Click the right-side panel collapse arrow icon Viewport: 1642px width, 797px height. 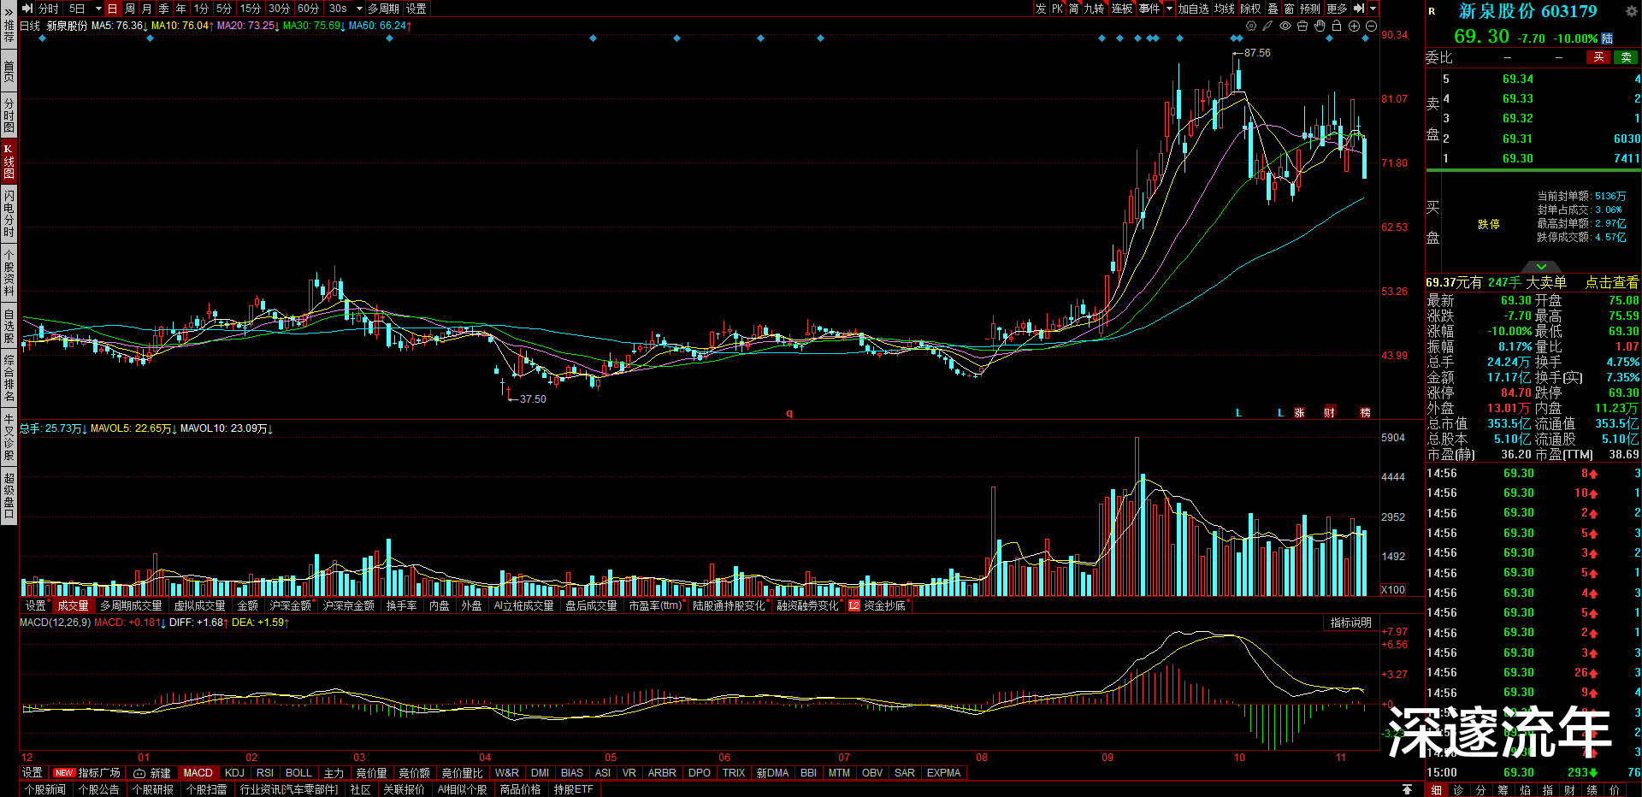click(x=1359, y=9)
